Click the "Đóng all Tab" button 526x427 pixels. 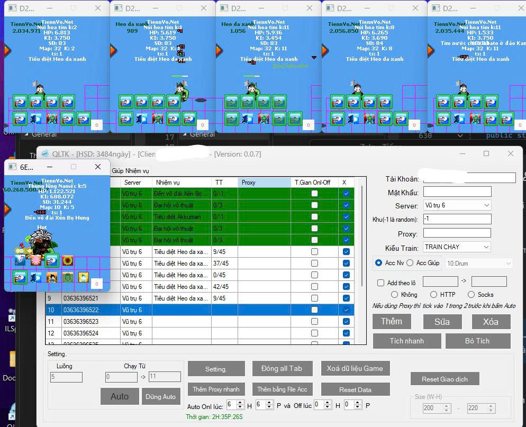click(x=281, y=369)
